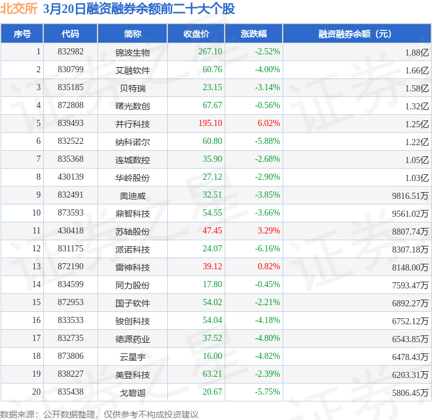The width and height of the screenshot is (432, 420).
Task: Select stock name 骏创科技
Action: click(133, 321)
